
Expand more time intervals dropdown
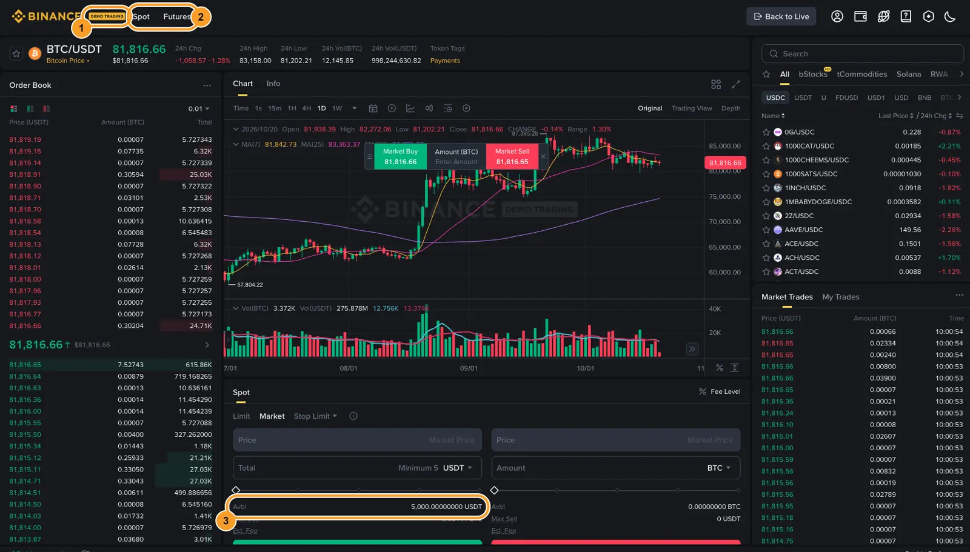(355, 108)
